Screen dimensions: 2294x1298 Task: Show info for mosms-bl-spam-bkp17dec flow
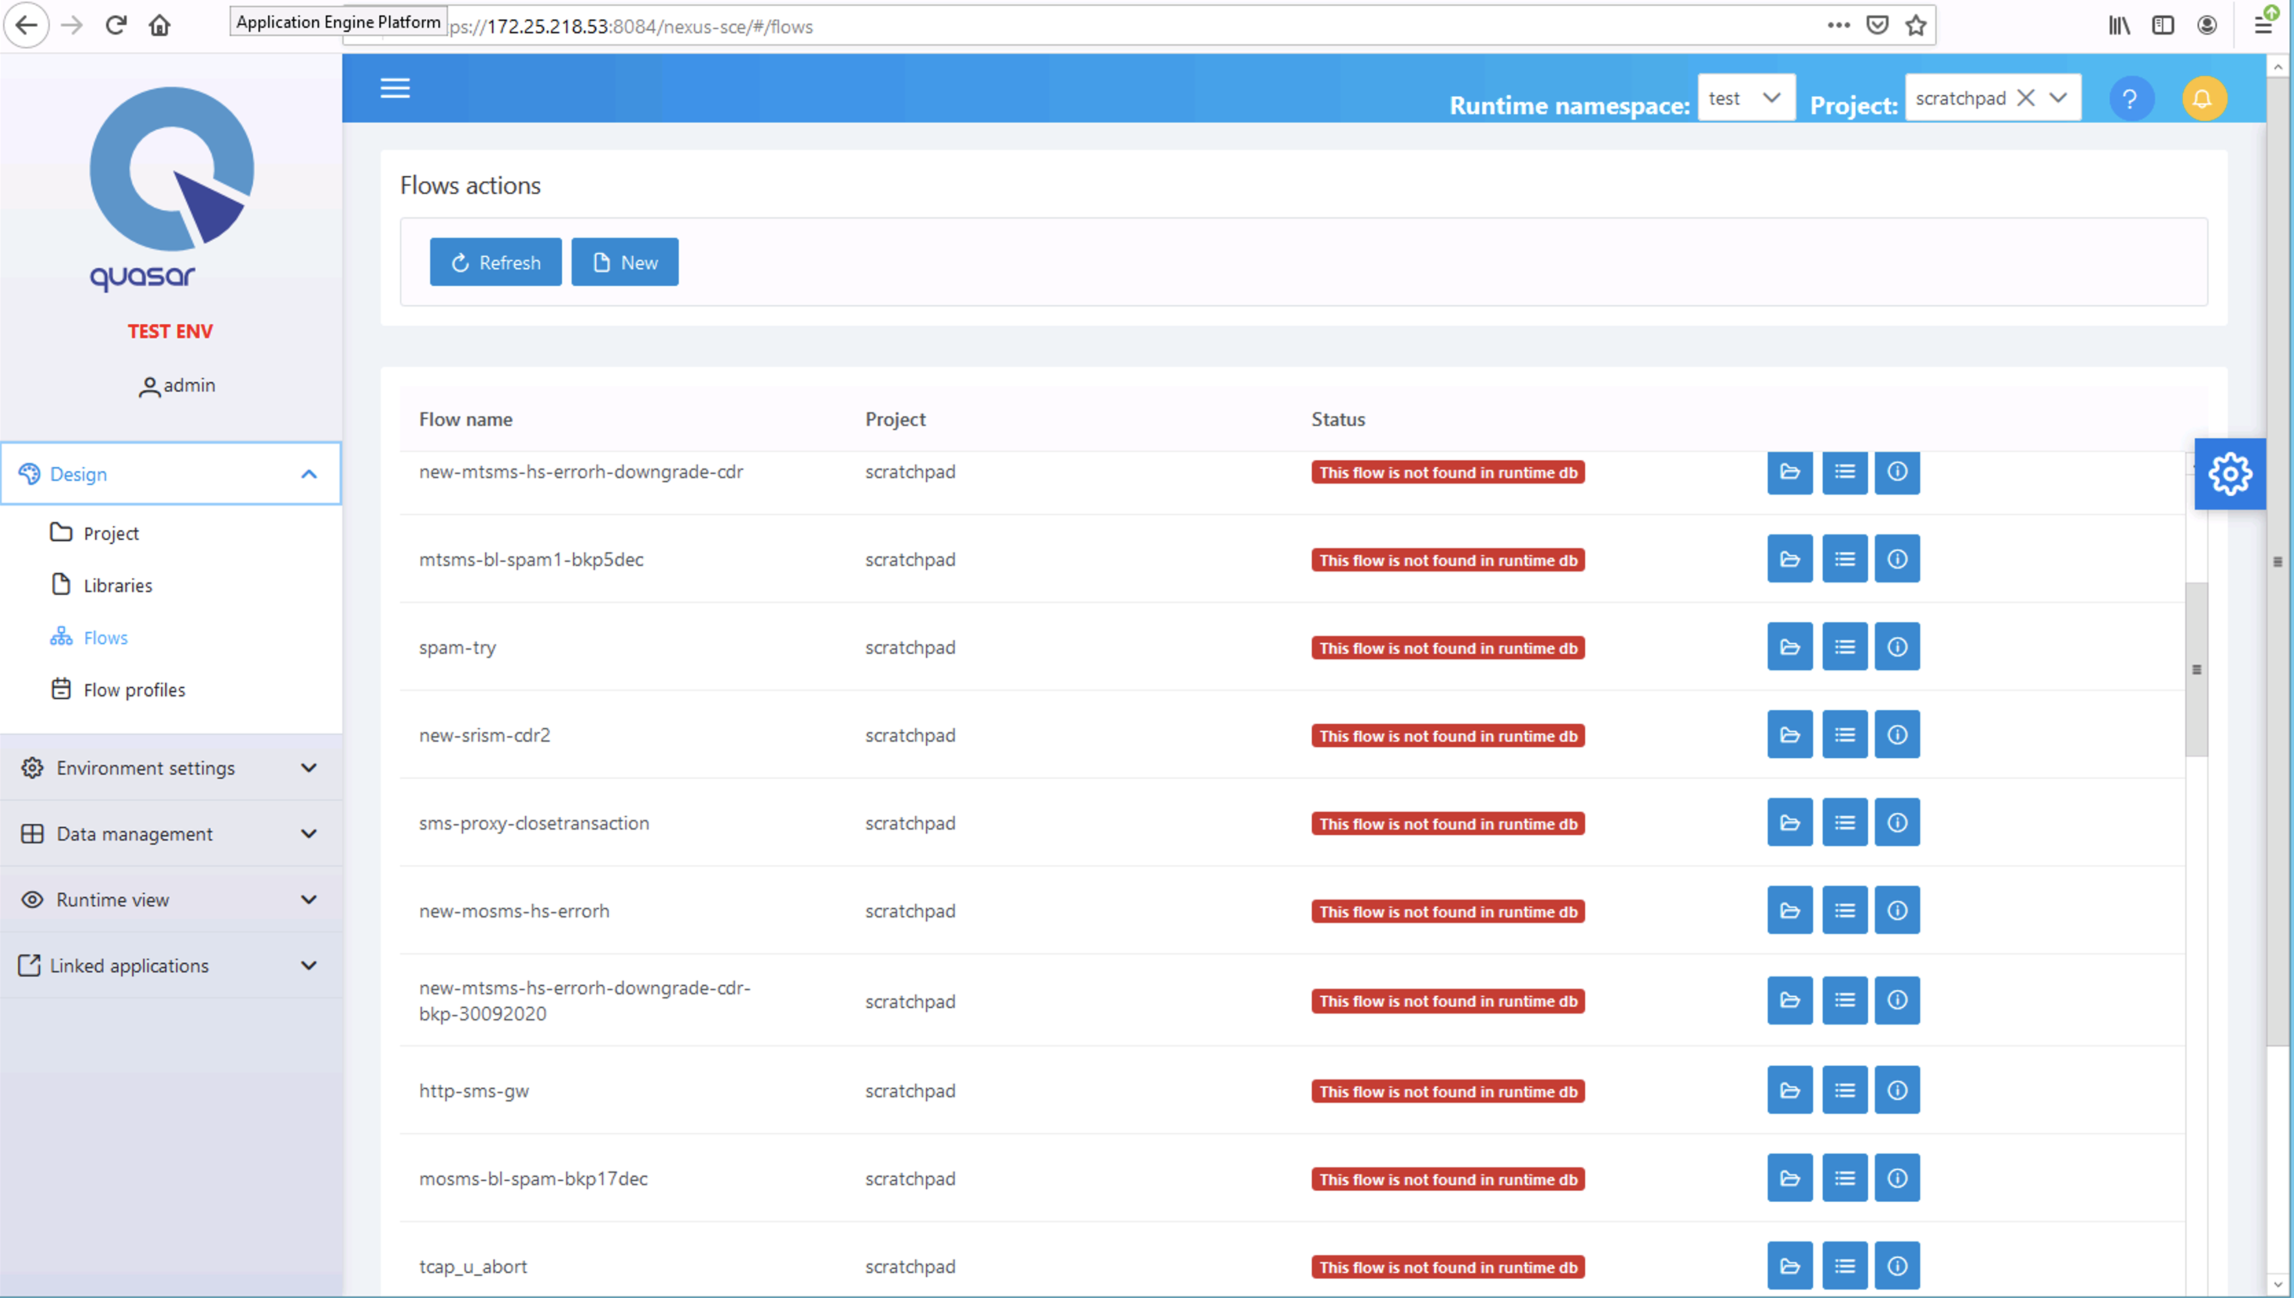click(1896, 1178)
